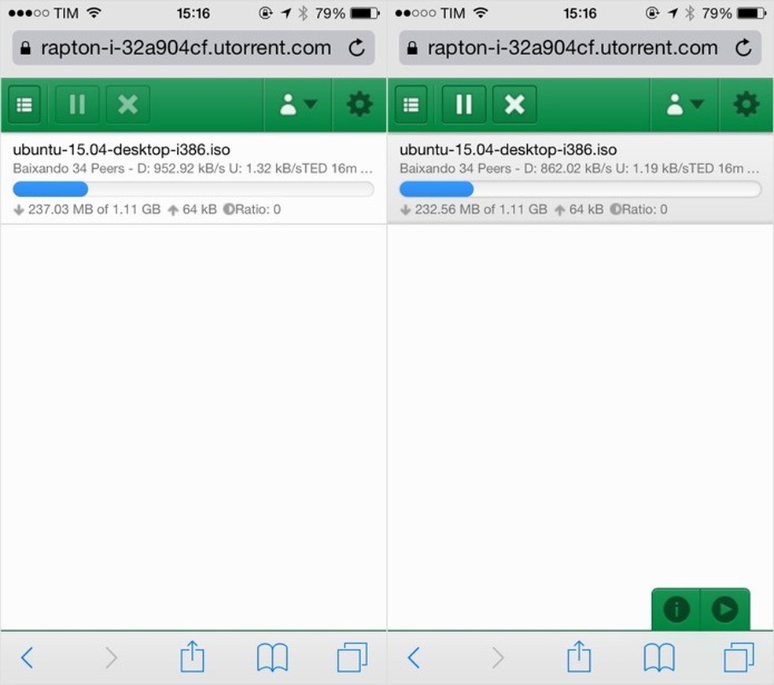The image size is (774, 685).
Task: Go back in left phone Safari toolbar
Action: tap(28, 658)
